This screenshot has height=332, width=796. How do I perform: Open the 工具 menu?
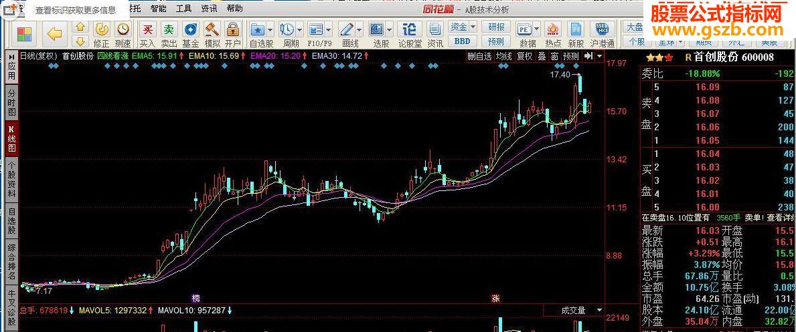pyautogui.click(x=184, y=9)
